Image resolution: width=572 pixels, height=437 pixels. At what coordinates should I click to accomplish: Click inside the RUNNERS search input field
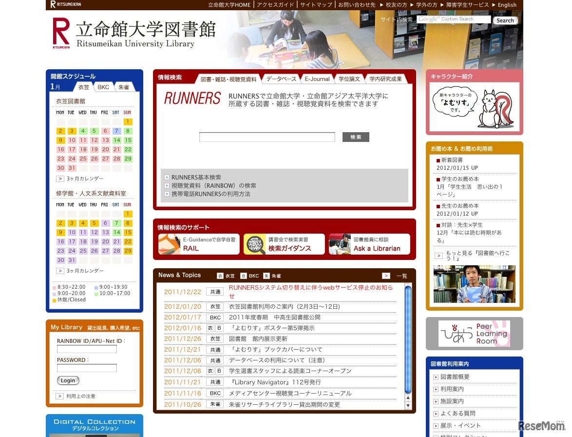click(267, 137)
